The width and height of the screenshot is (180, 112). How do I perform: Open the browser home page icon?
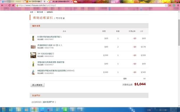coord(13,5)
